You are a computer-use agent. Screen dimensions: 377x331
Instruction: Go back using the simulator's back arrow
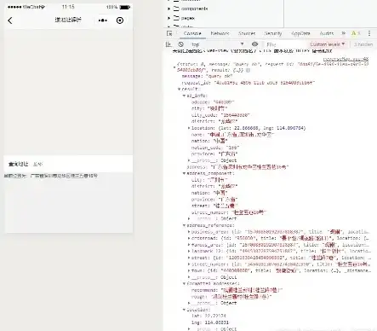click(x=10, y=20)
